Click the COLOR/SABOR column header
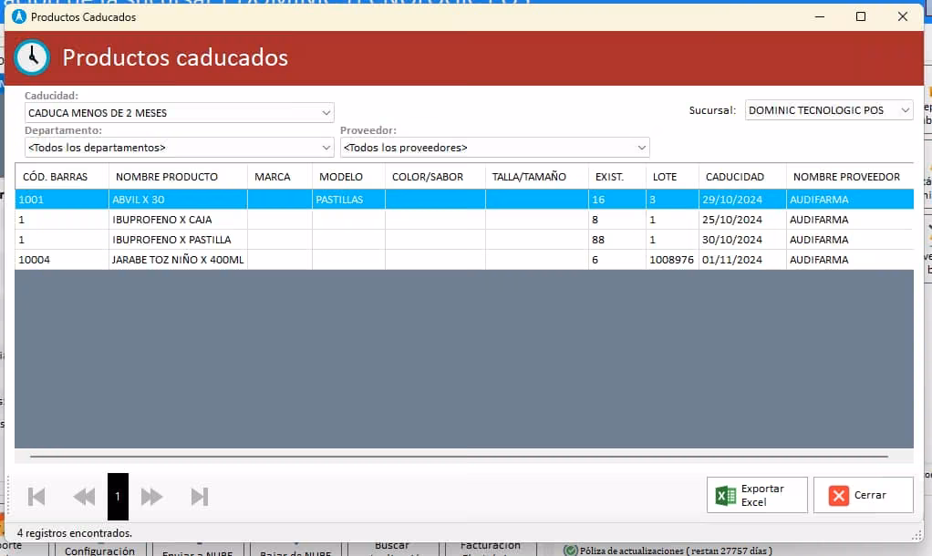The height and width of the screenshot is (556, 932). tap(436, 177)
